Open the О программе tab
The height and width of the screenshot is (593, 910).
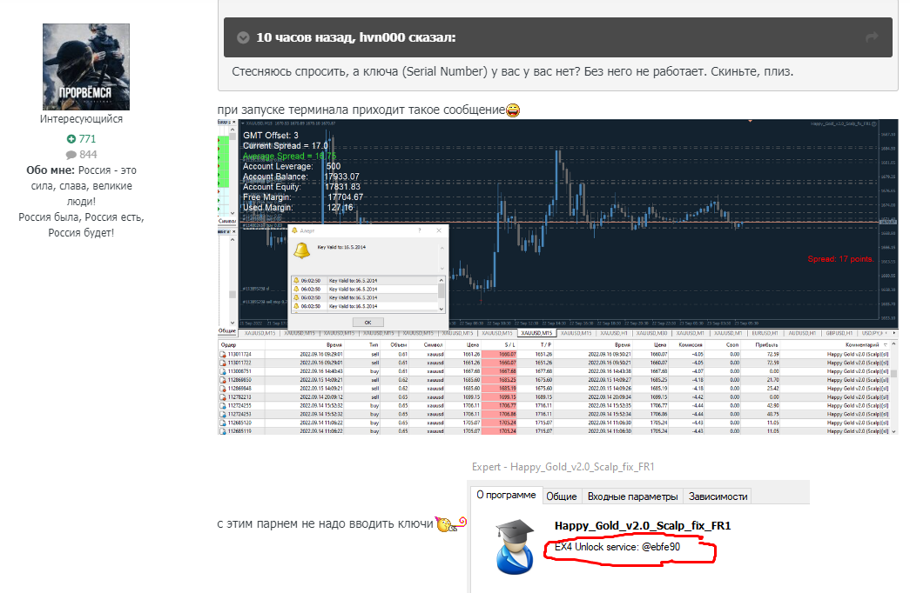[x=506, y=495]
